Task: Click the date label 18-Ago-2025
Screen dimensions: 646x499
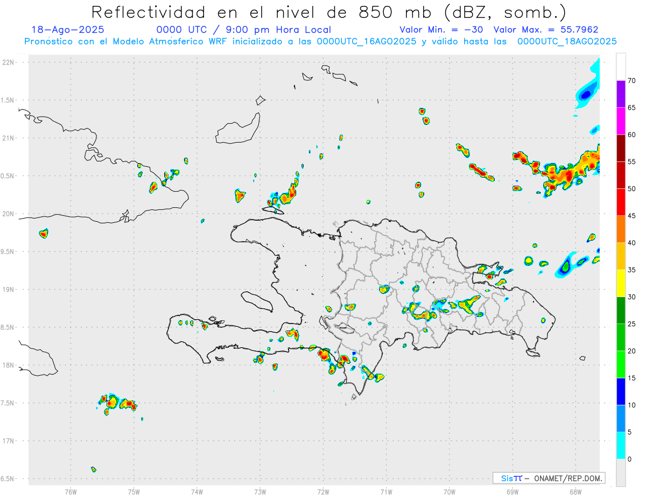Action: pos(68,30)
